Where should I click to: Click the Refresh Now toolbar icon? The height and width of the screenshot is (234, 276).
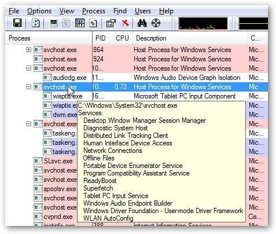(x=36, y=23)
